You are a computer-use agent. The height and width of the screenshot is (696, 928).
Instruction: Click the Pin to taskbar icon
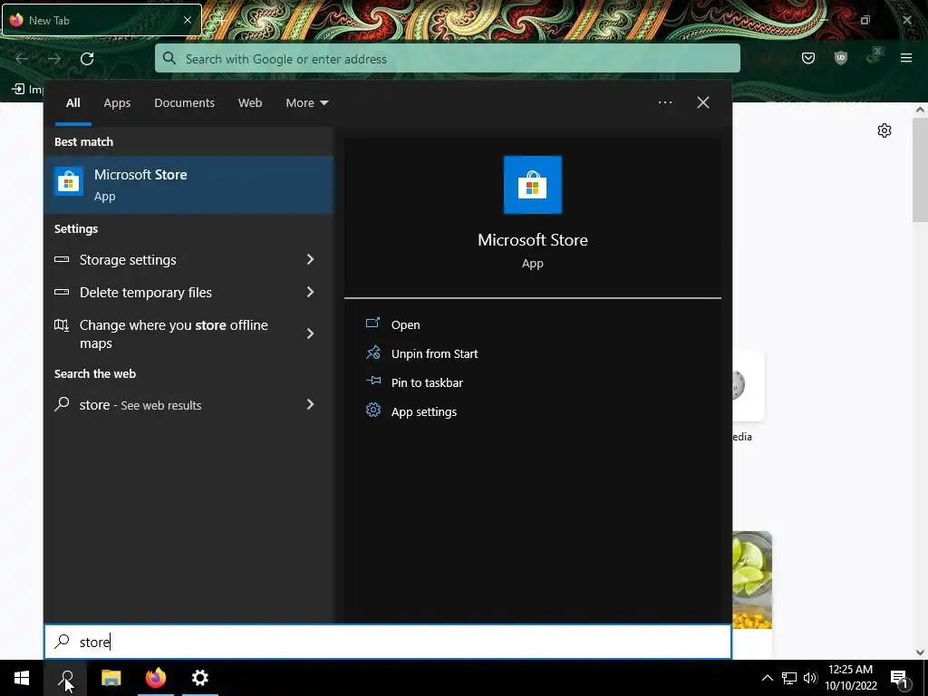(372, 382)
